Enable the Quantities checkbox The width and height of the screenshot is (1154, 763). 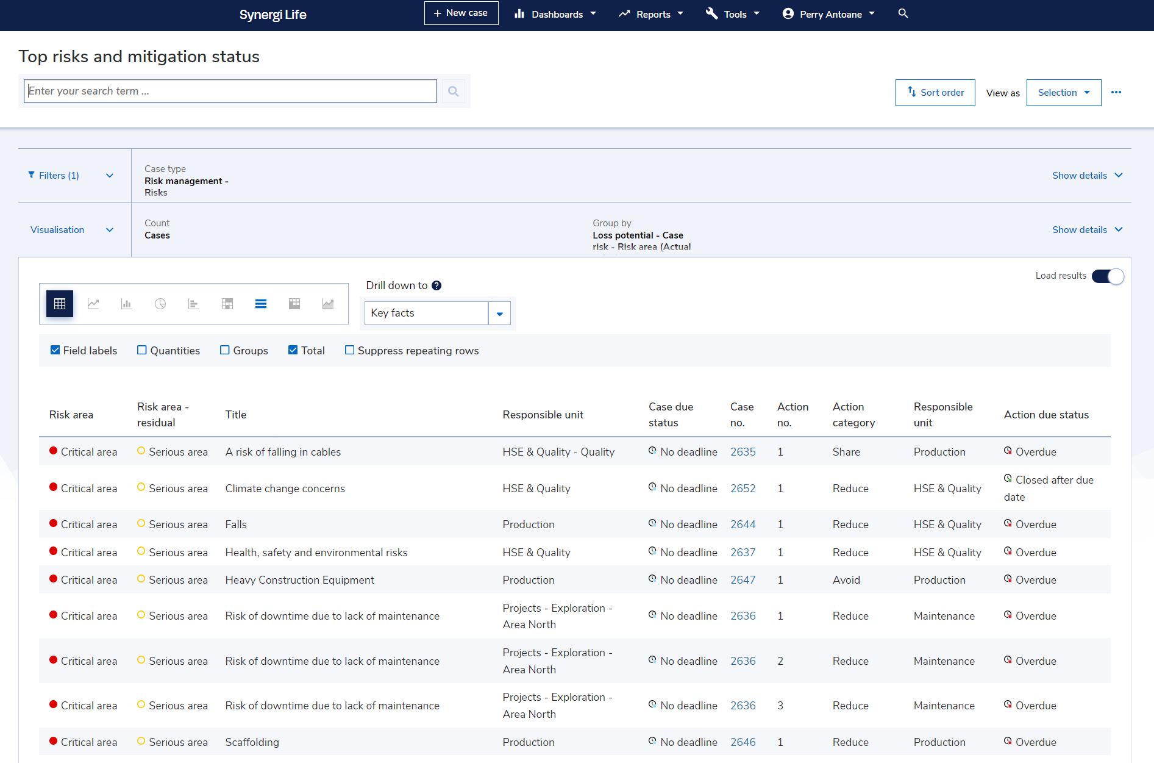142,350
